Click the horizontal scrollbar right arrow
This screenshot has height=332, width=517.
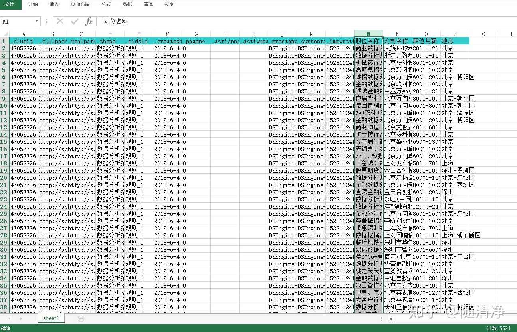514,319
